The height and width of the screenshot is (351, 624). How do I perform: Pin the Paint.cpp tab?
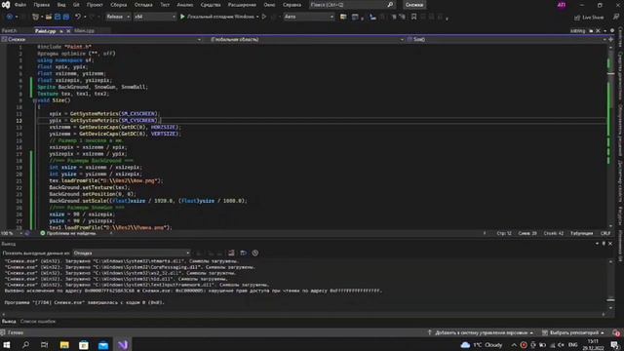pyautogui.click(x=61, y=30)
